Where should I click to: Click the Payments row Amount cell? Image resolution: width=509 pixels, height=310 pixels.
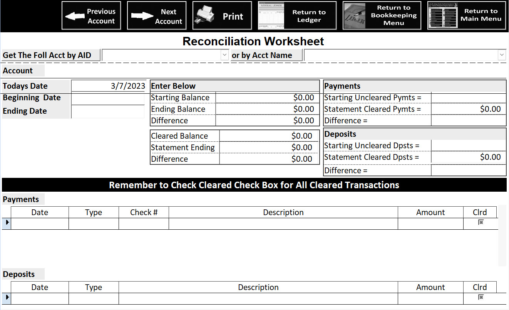pos(431,224)
